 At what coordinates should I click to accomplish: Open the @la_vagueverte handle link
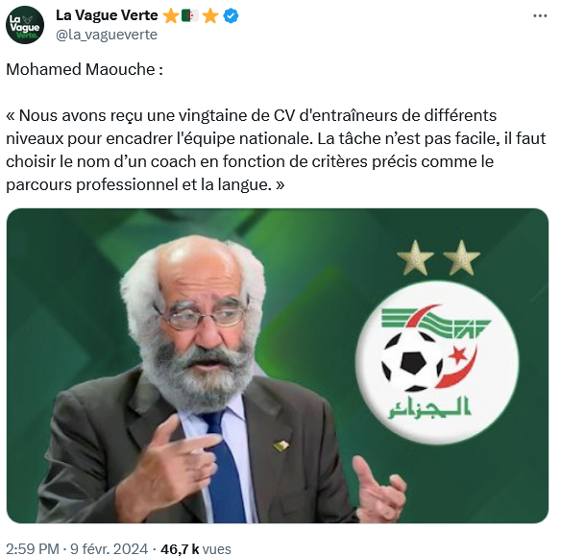click(x=107, y=35)
